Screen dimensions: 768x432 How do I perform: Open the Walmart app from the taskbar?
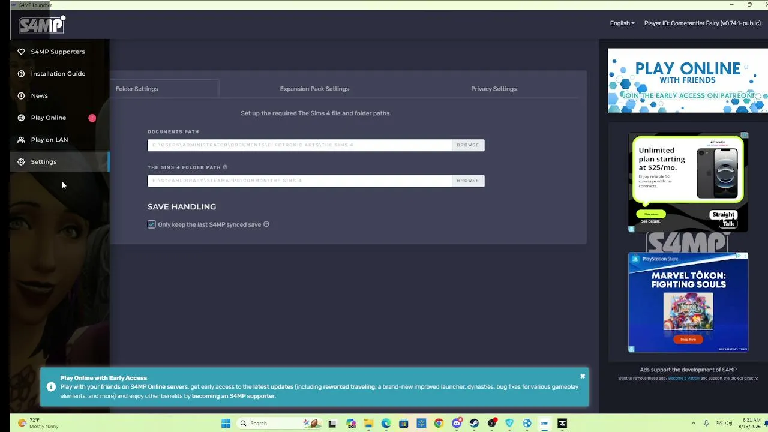coord(421,424)
